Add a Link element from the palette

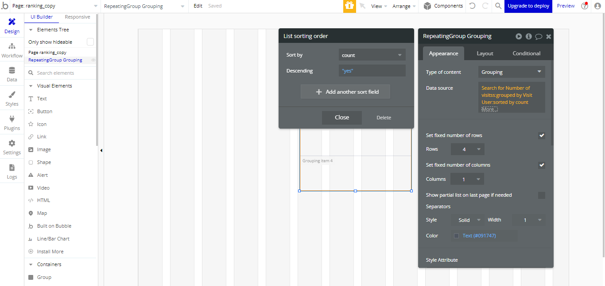click(x=42, y=137)
